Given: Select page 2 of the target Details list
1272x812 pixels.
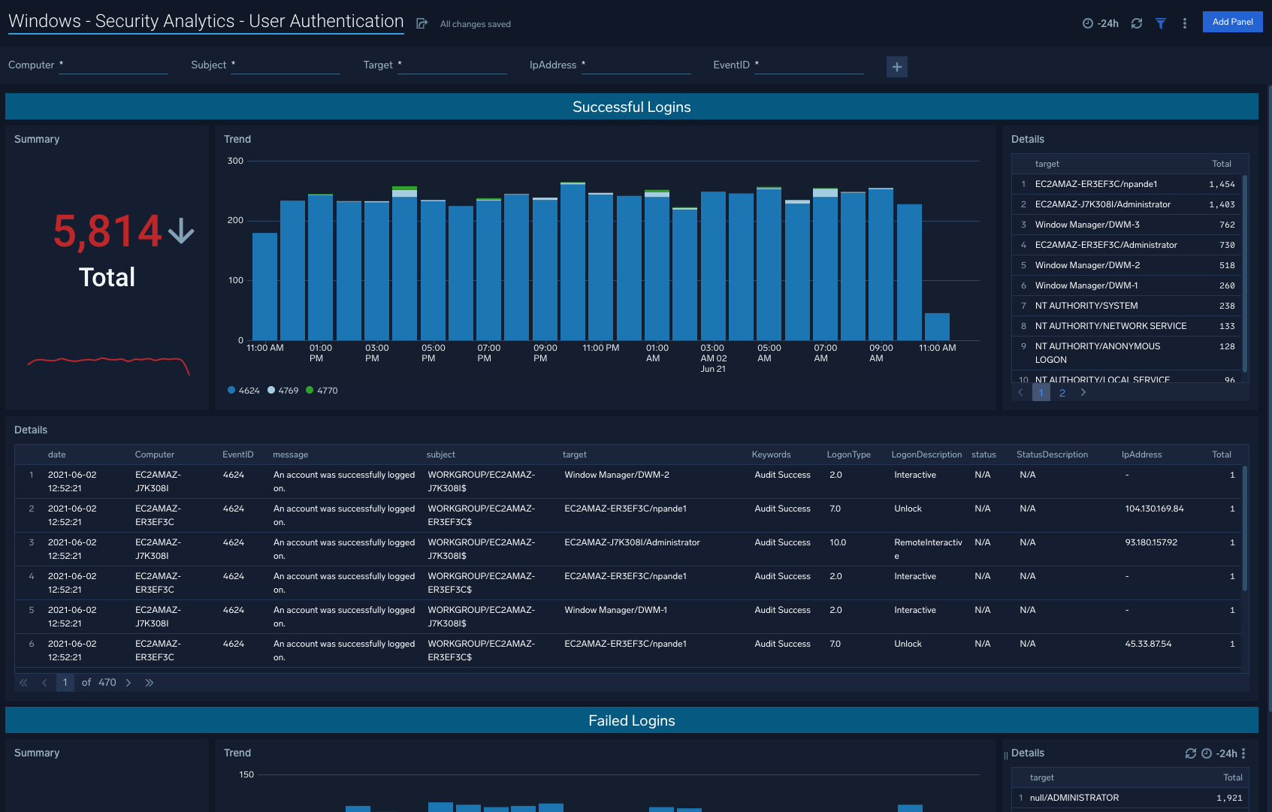Looking at the screenshot, I should tap(1062, 392).
